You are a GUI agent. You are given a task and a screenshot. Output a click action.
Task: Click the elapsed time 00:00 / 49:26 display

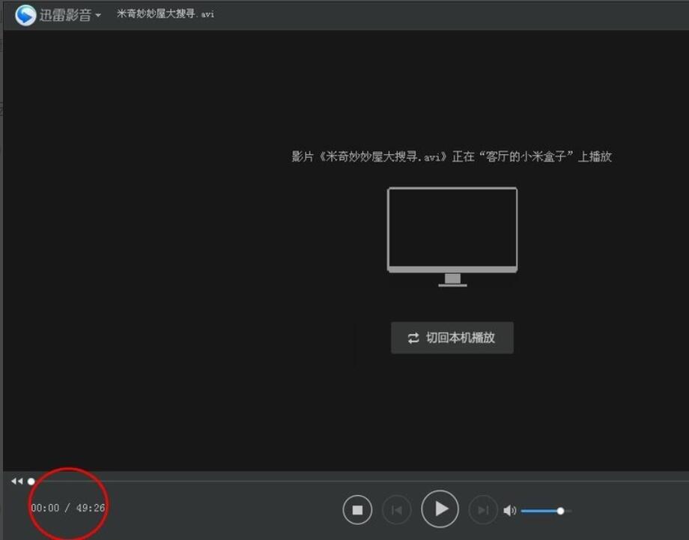pos(68,508)
